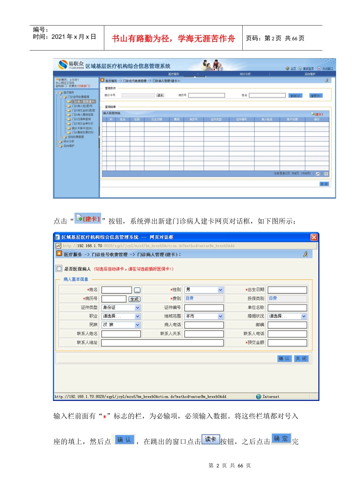Select 就诊卡换卡(挂失) in the sidebar tree

[x=82, y=128]
